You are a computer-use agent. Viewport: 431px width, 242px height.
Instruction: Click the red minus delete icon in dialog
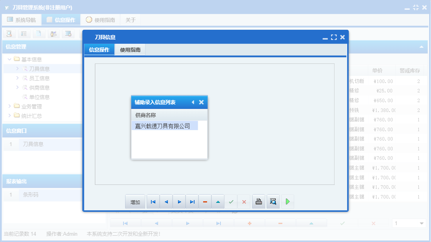click(x=205, y=202)
